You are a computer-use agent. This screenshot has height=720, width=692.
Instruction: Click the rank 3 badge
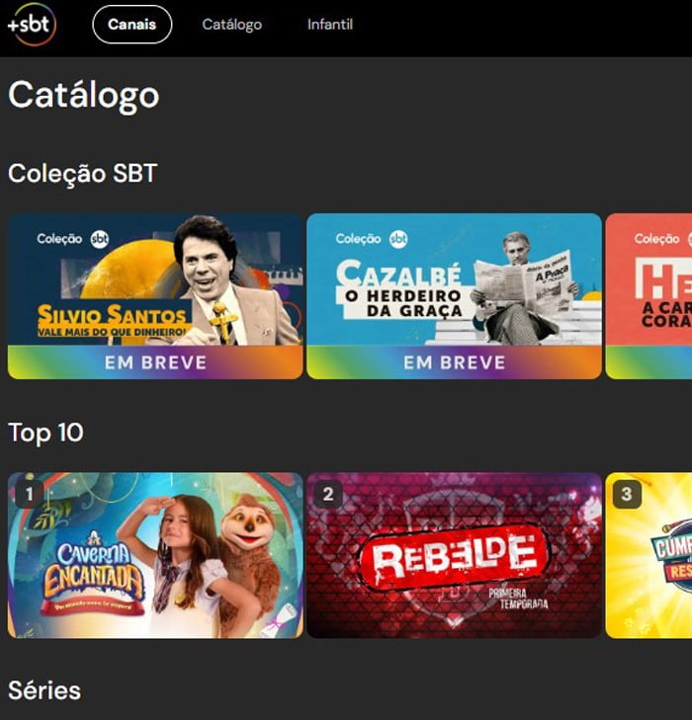627,494
